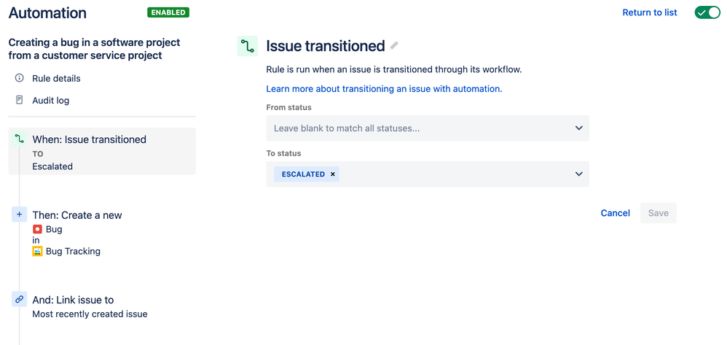
Task: Click the Bug Tracking project avatar icon
Action: click(38, 251)
